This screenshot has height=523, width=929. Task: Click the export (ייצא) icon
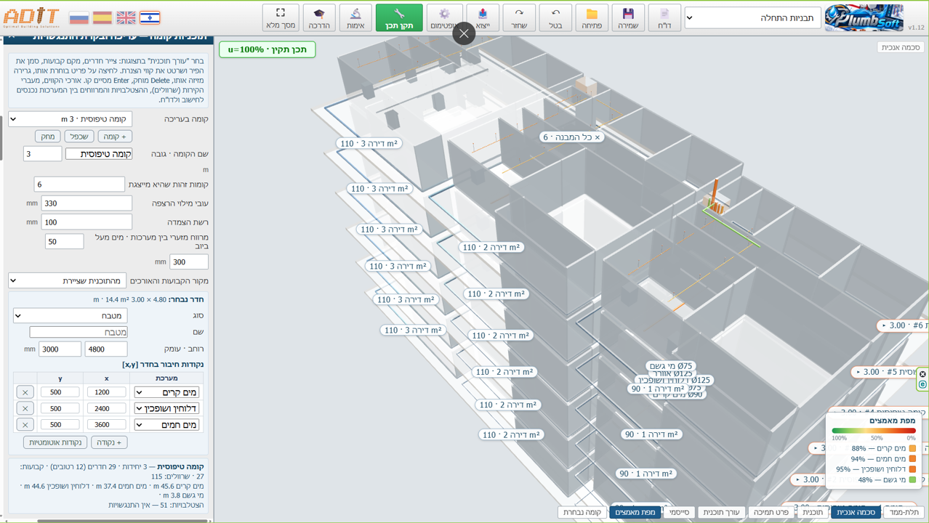click(483, 17)
